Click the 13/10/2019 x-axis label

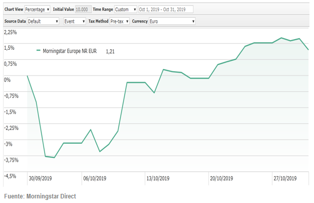coord(159,178)
